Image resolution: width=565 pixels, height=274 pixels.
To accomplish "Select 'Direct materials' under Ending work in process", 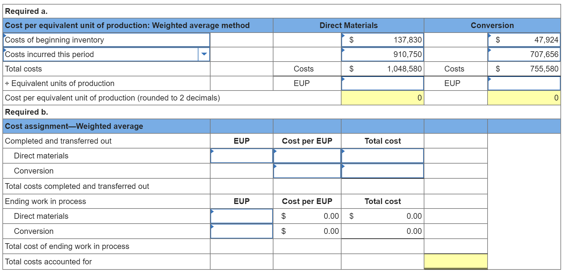I will tap(41, 216).
